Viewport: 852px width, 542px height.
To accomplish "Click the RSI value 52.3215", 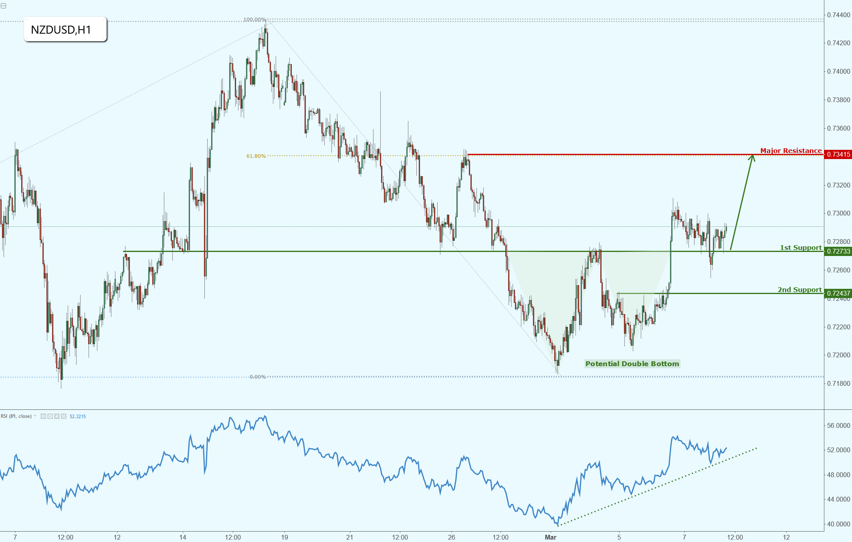I will pos(78,417).
